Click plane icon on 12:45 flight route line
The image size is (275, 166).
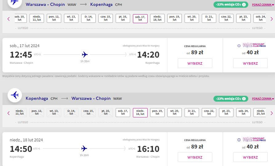click(85, 55)
